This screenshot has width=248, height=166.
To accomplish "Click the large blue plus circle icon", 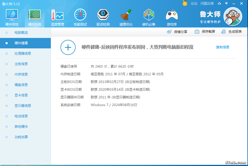I will pos(68,47).
